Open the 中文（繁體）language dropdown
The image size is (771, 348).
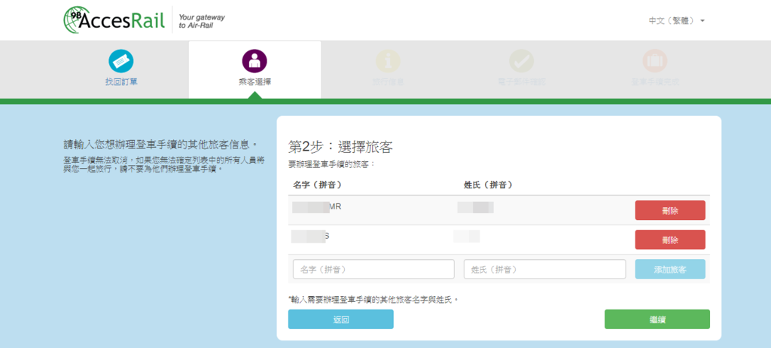[676, 20]
